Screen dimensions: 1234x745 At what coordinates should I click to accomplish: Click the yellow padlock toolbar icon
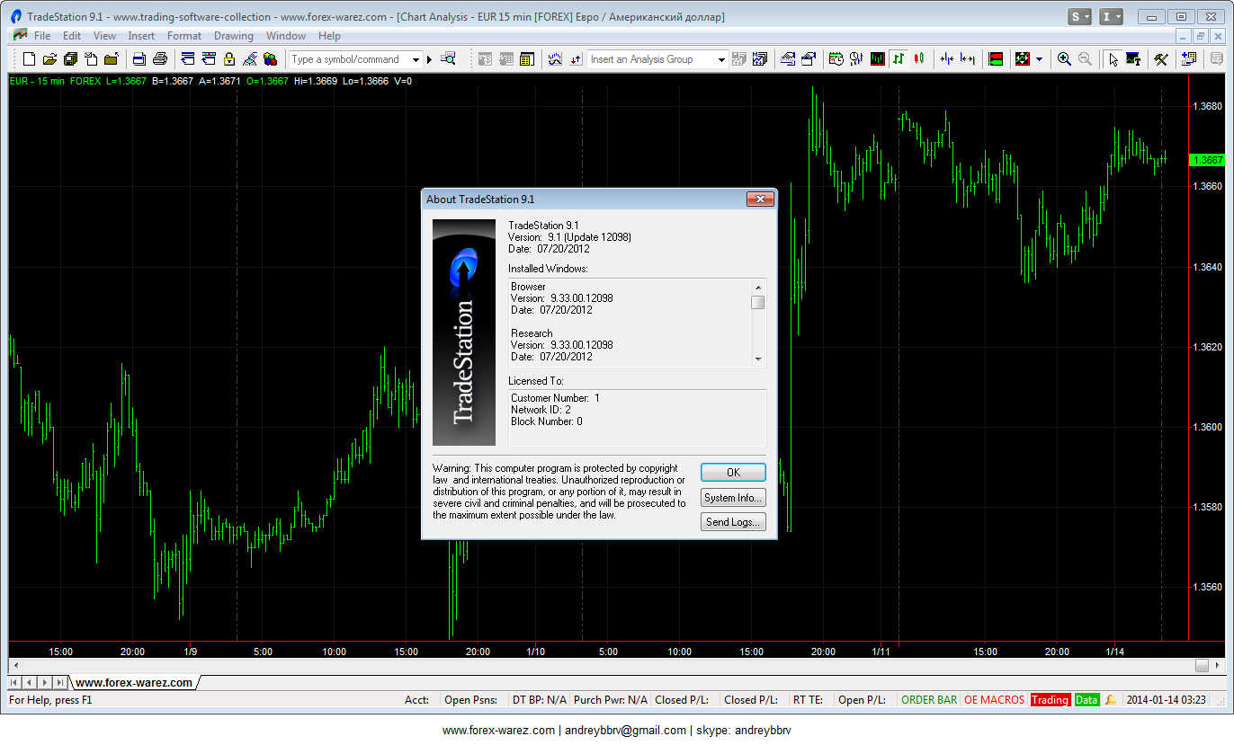click(228, 59)
